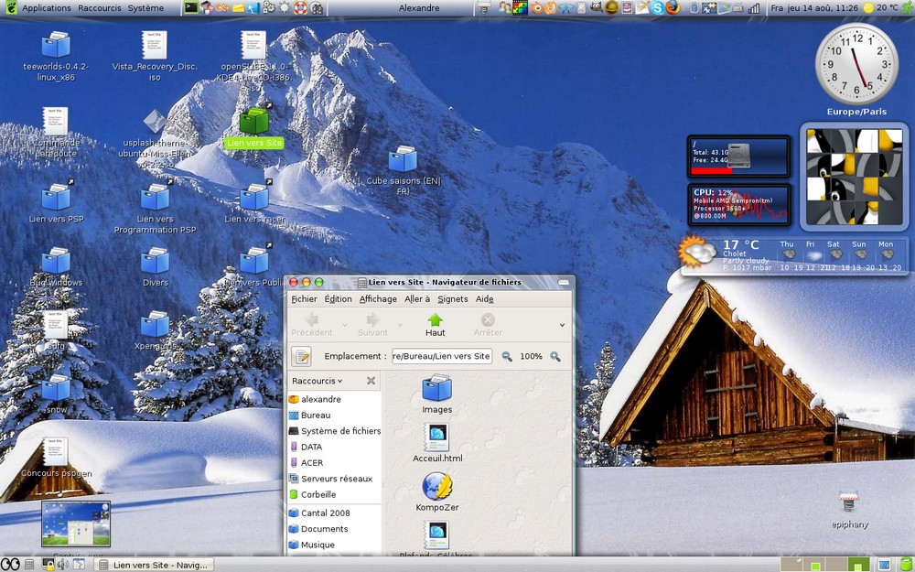Expand the toolbar overflow chevron

point(562,325)
